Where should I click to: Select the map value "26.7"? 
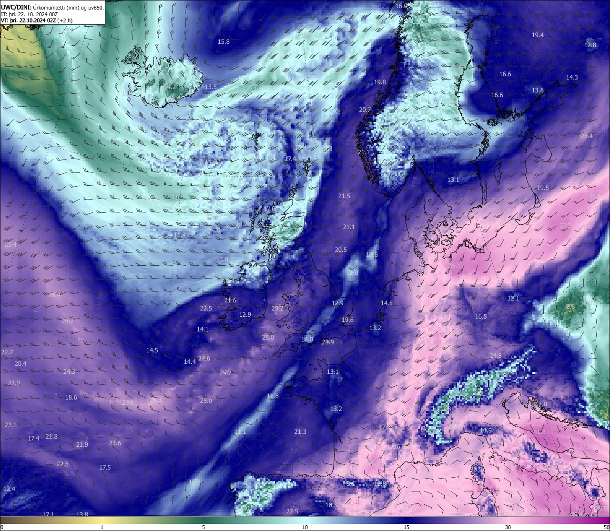67,321
